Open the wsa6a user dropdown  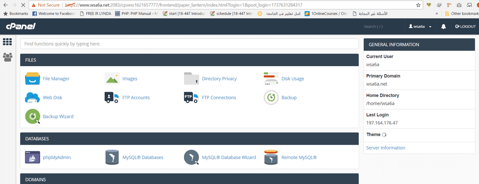420,26
